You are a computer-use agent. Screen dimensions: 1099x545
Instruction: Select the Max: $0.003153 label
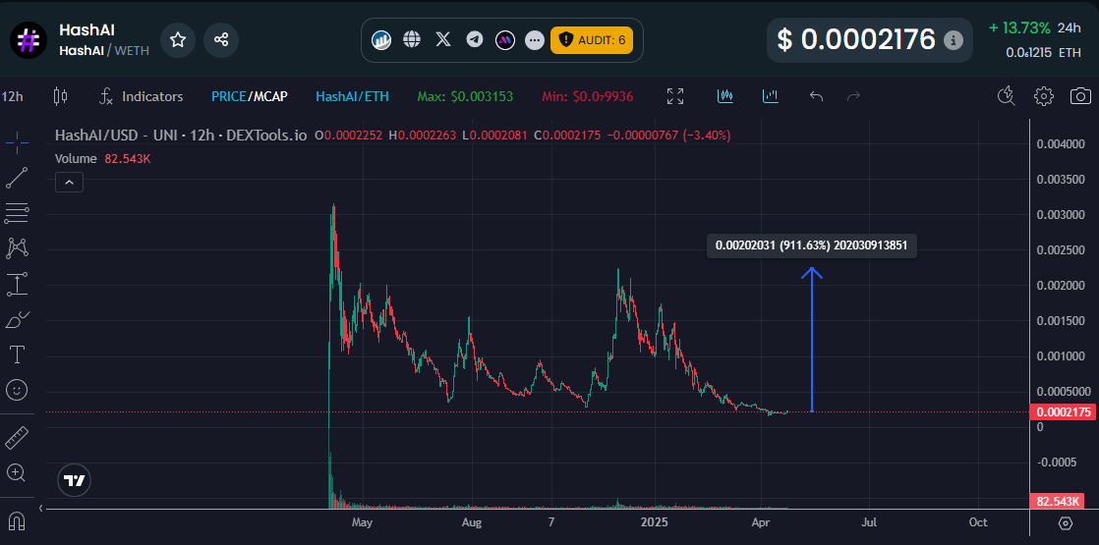pos(465,96)
